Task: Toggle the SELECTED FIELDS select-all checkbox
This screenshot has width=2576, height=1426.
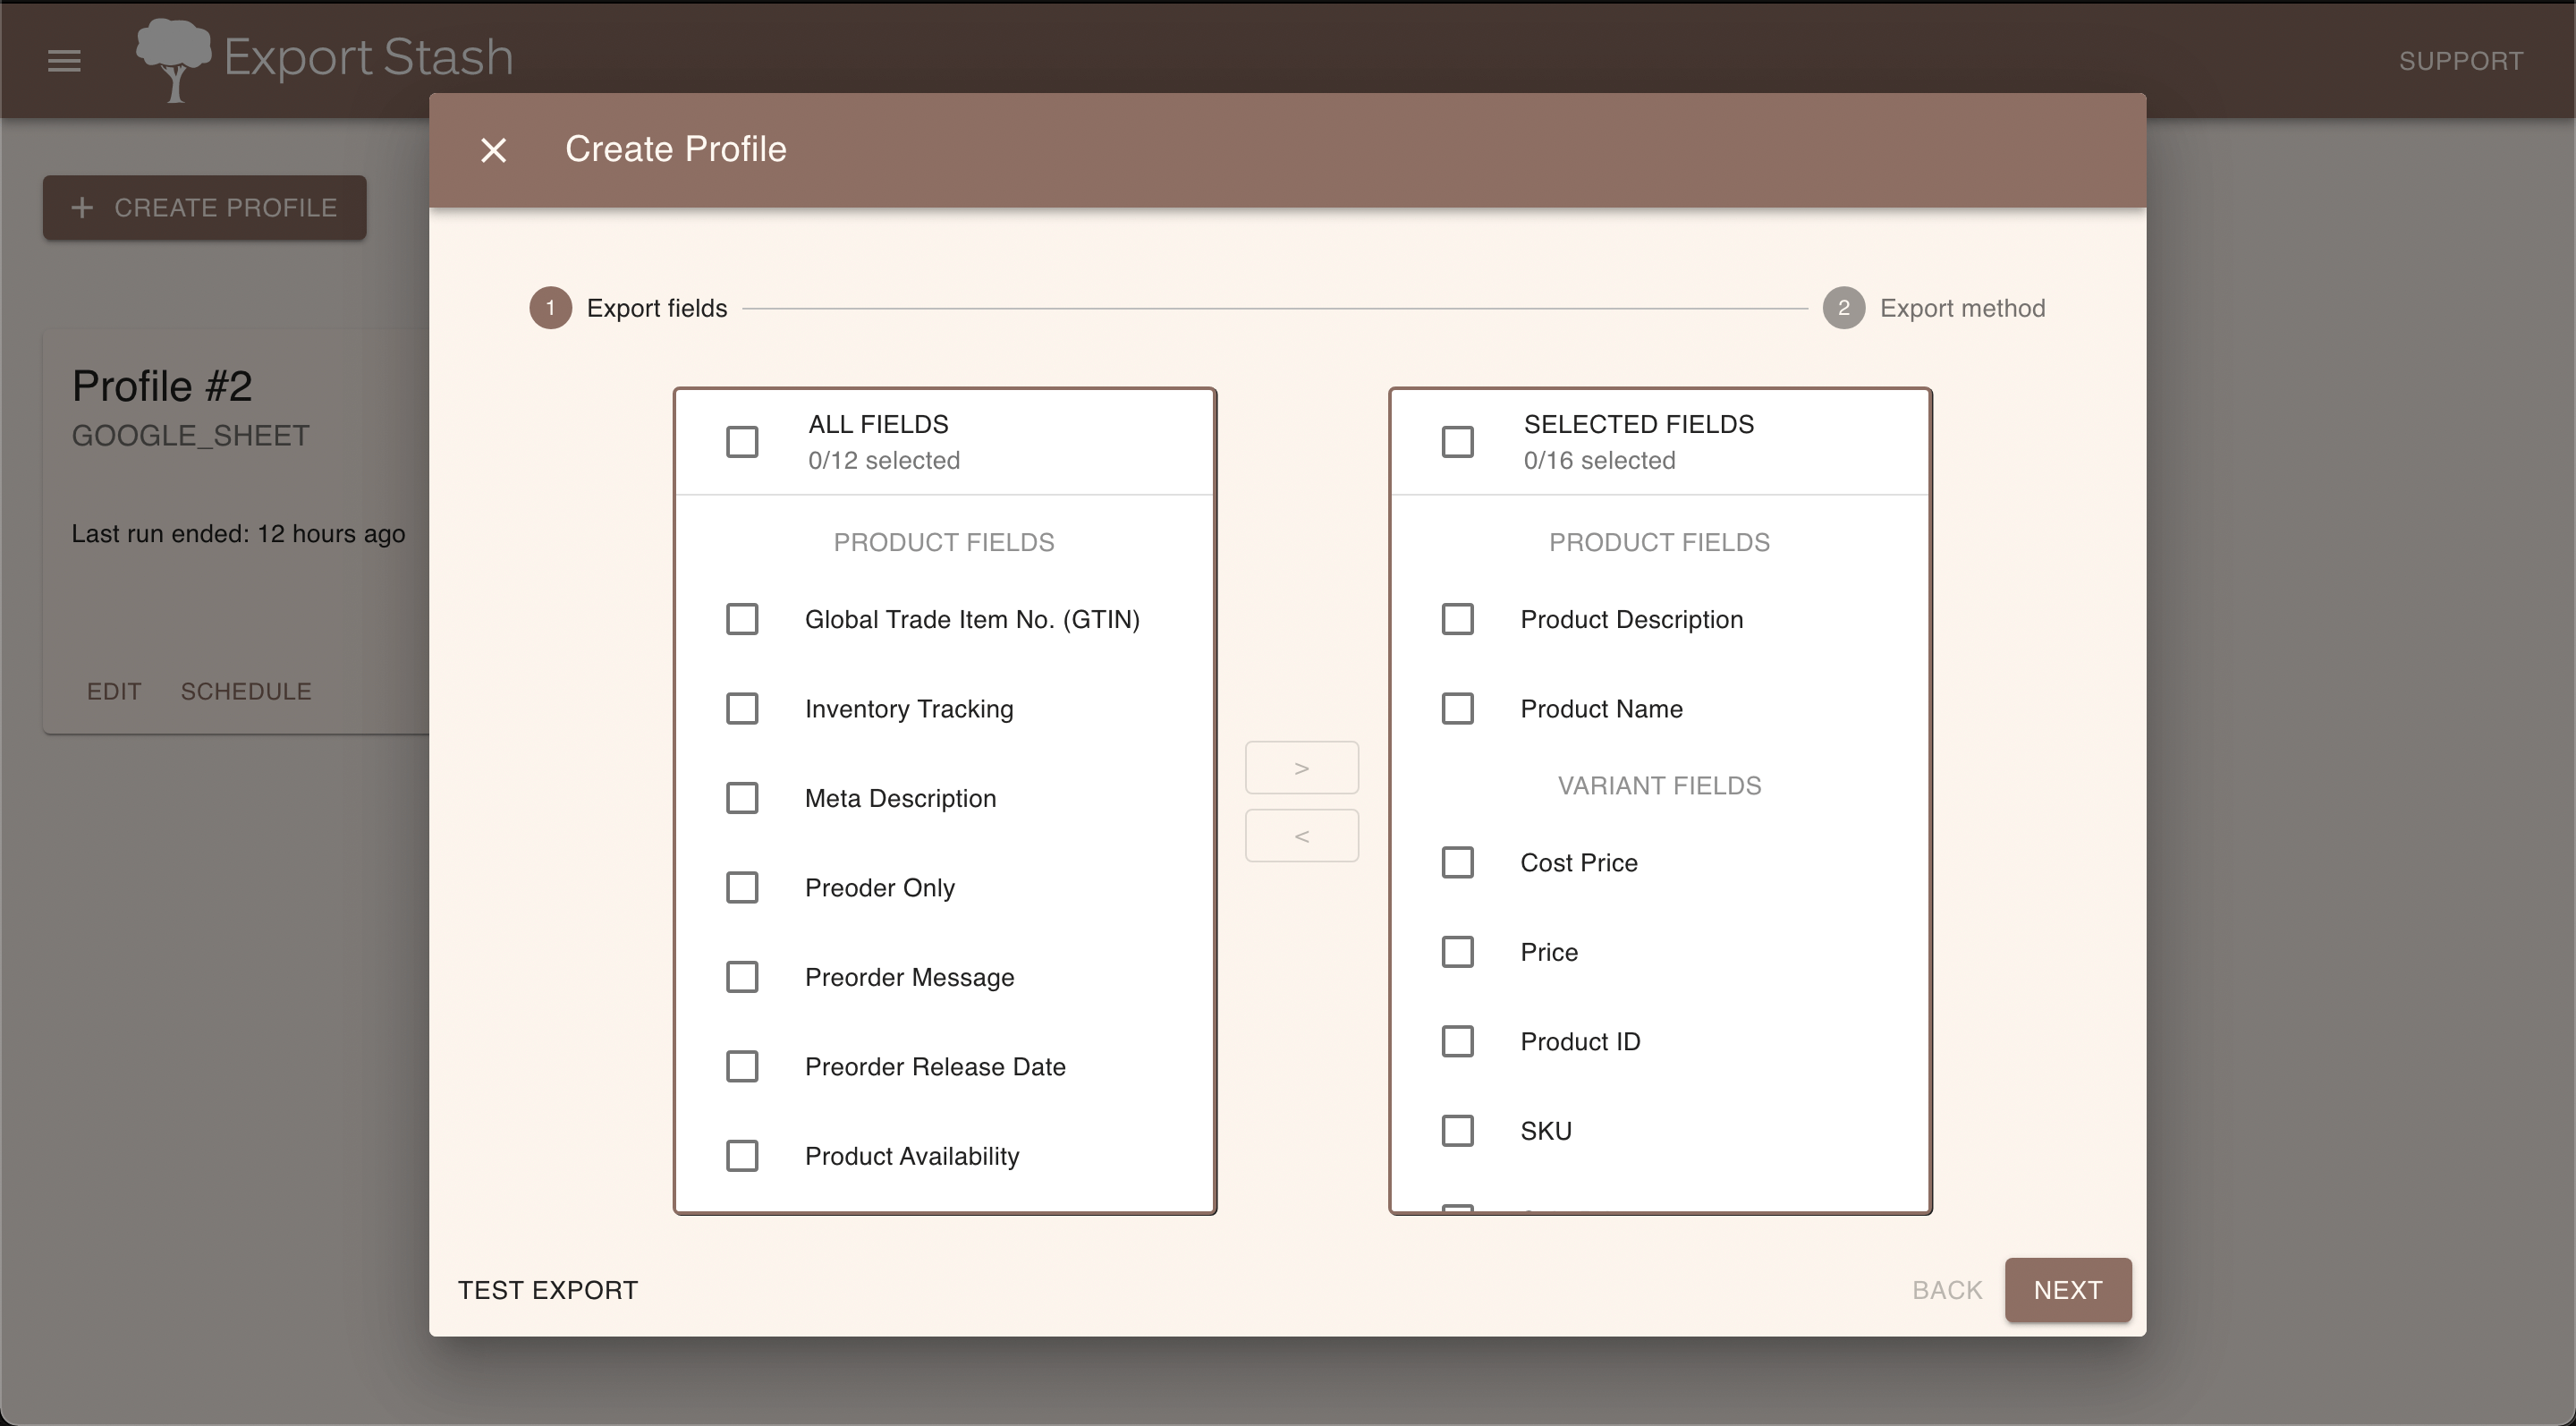Action: [x=1457, y=441]
